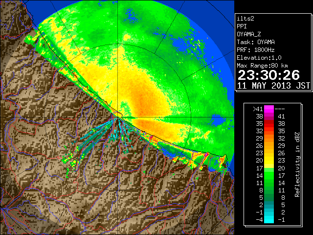Click the '>41' legend value

[258, 109]
